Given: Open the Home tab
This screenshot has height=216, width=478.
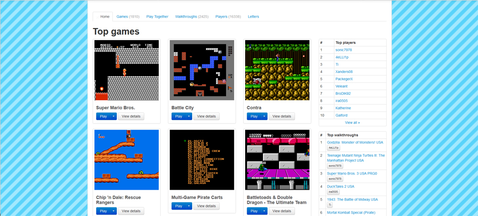Looking at the screenshot, I should (x=103, y=17).
